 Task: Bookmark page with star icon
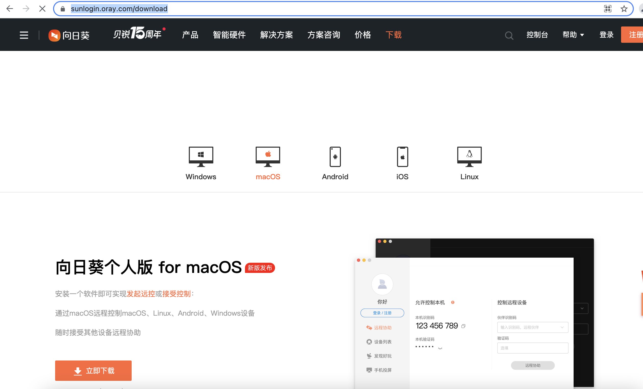click(x=624, y=9)
